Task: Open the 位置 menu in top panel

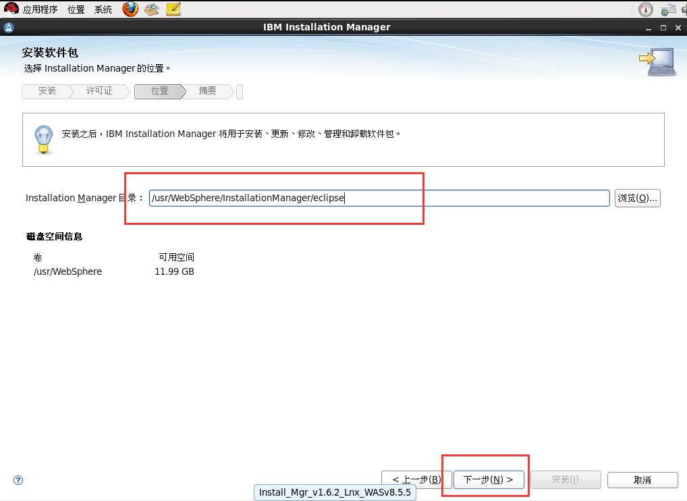Action: (76, 9)
